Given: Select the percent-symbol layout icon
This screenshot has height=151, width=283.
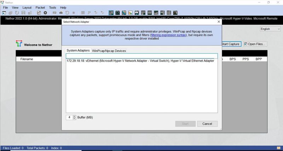Looking at the screenshot, I should tap(117, 13).
